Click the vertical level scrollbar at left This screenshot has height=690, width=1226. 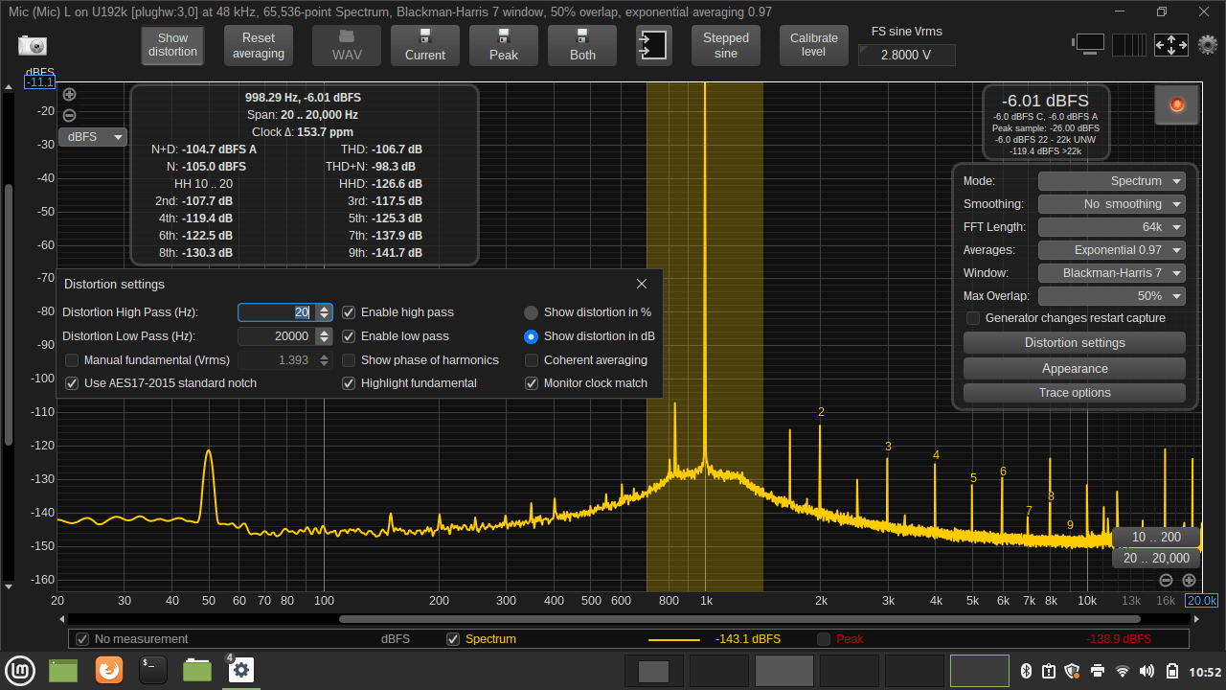coord(10,313)
